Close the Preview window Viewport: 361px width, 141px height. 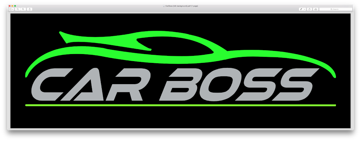point(10,6)
